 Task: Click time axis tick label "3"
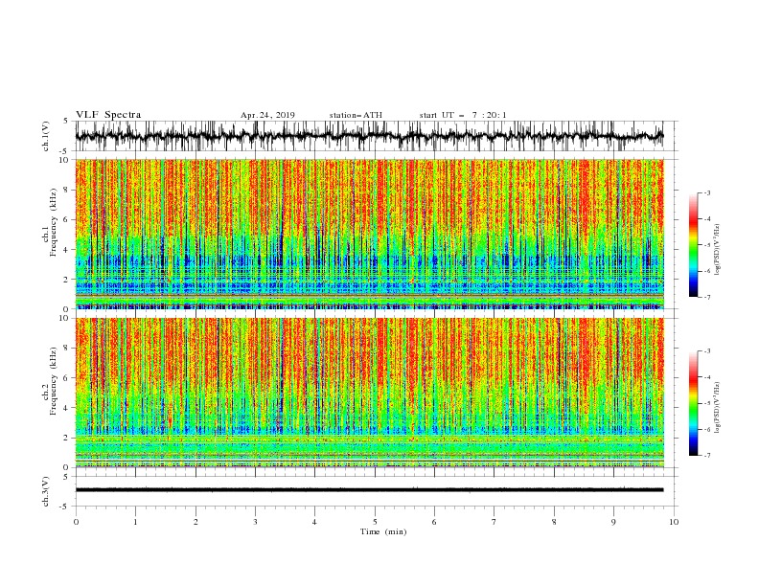point(255,522)
